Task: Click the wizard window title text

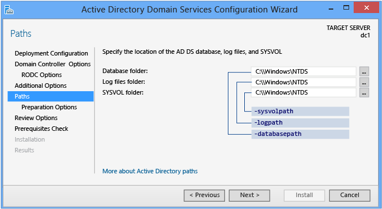Action: [x=189, y=10]
